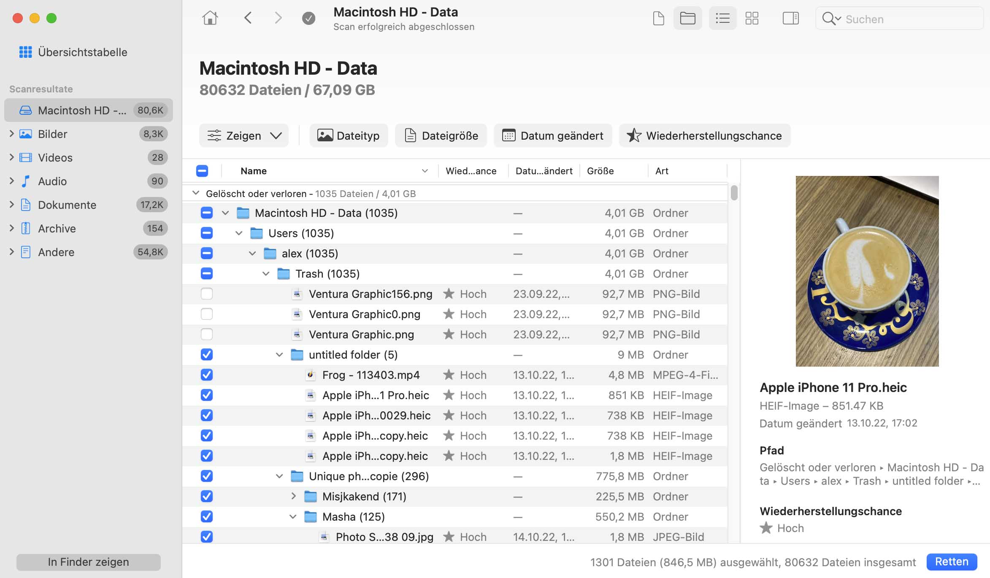Collapse the alex (1035) folder
990x578 pixels.
(x=252, y=253)
